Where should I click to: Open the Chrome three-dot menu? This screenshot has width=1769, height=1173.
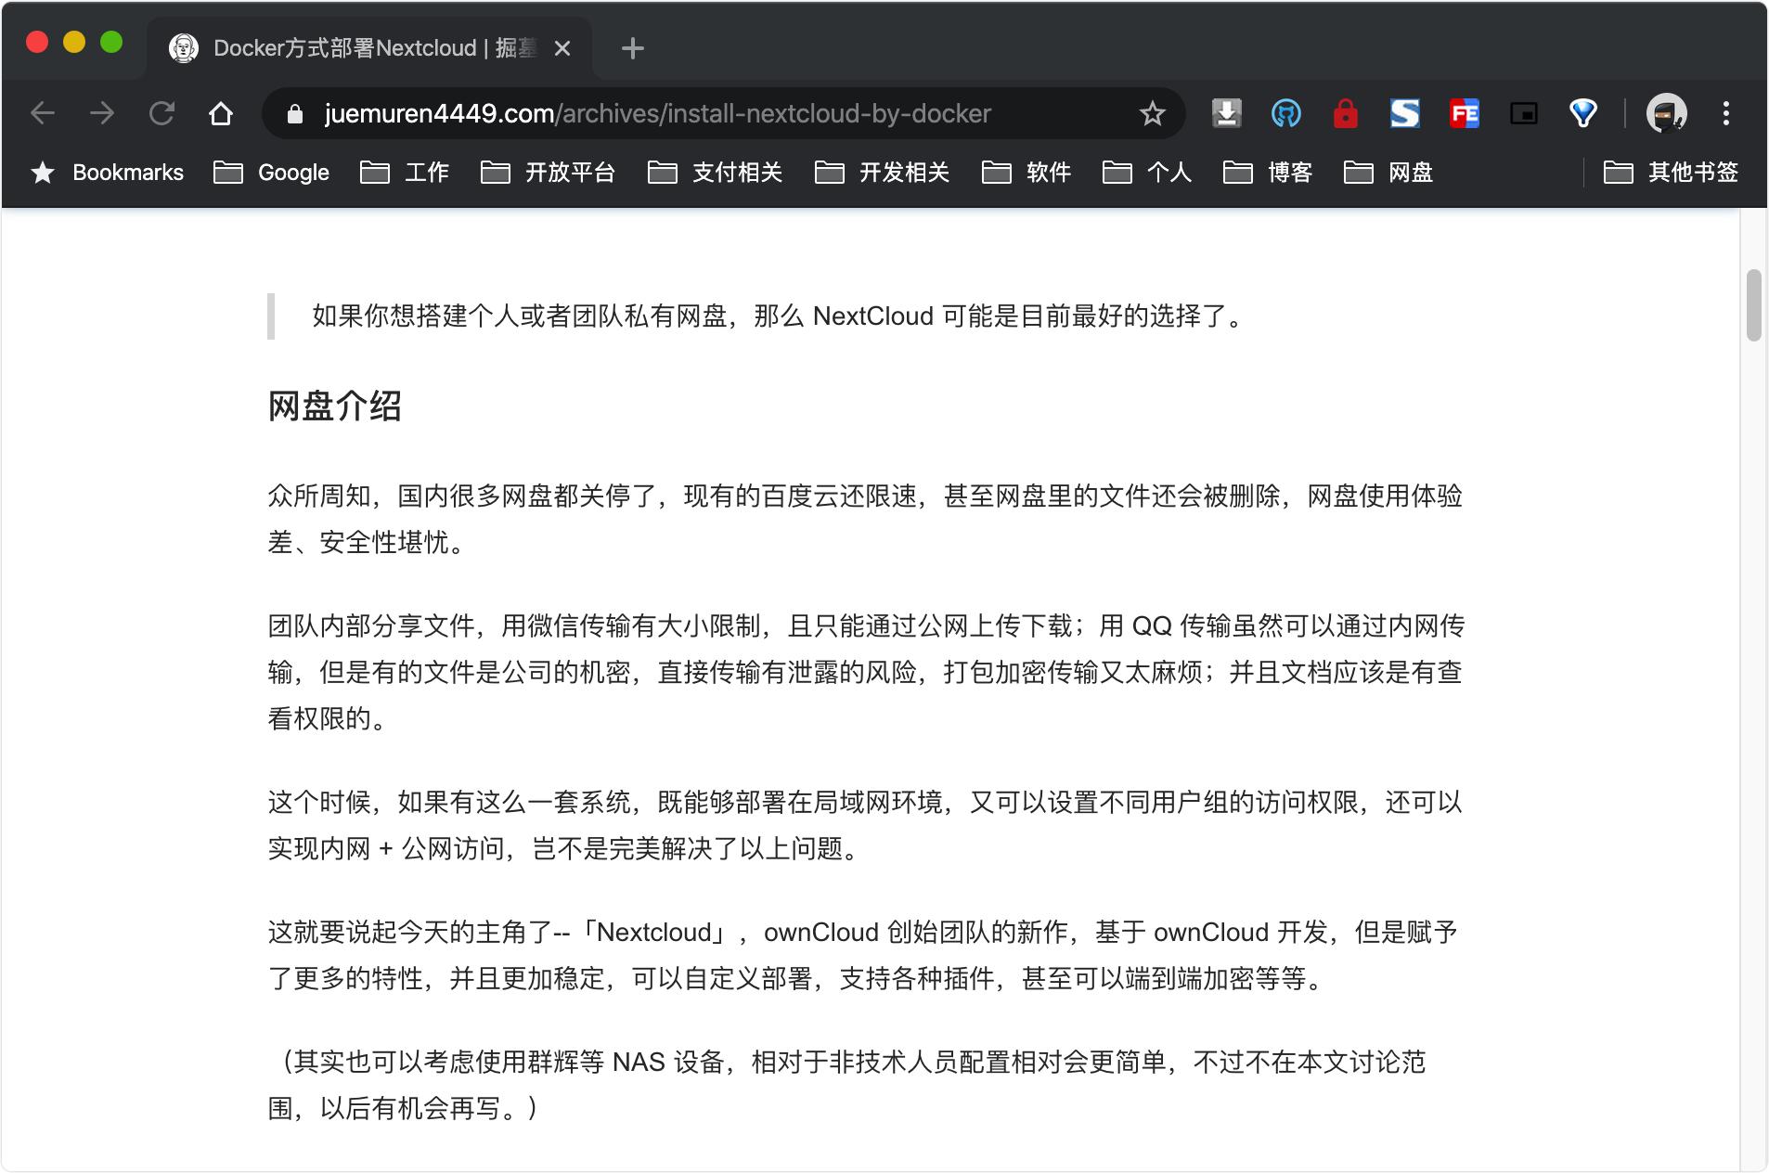click(x=1727, y=113)
